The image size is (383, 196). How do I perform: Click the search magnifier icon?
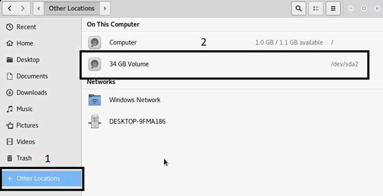coord(299,8)
